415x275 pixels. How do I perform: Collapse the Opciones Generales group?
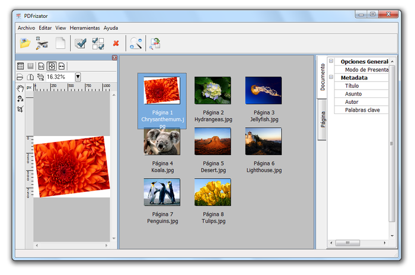tap(331, 61)
